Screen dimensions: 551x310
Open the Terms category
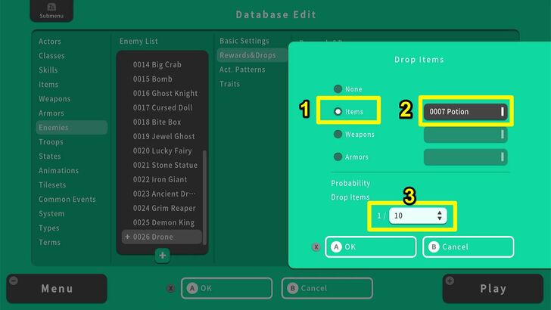click(49, 242)
